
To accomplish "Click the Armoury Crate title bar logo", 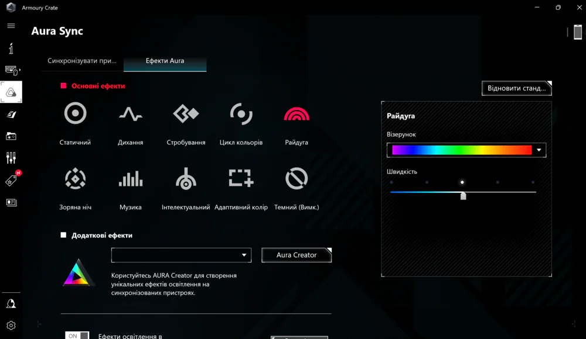I will [x=11, y=8].
